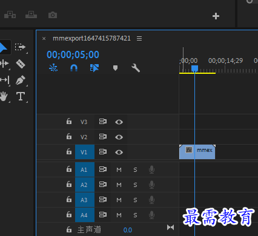Toggle lock on track A2
Screen dimensions: 258x236
pyautogui.click(x=69, y=184)
